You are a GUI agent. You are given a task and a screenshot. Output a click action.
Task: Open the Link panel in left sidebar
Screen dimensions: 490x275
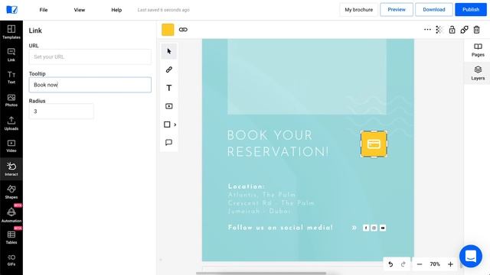[11, 55]
